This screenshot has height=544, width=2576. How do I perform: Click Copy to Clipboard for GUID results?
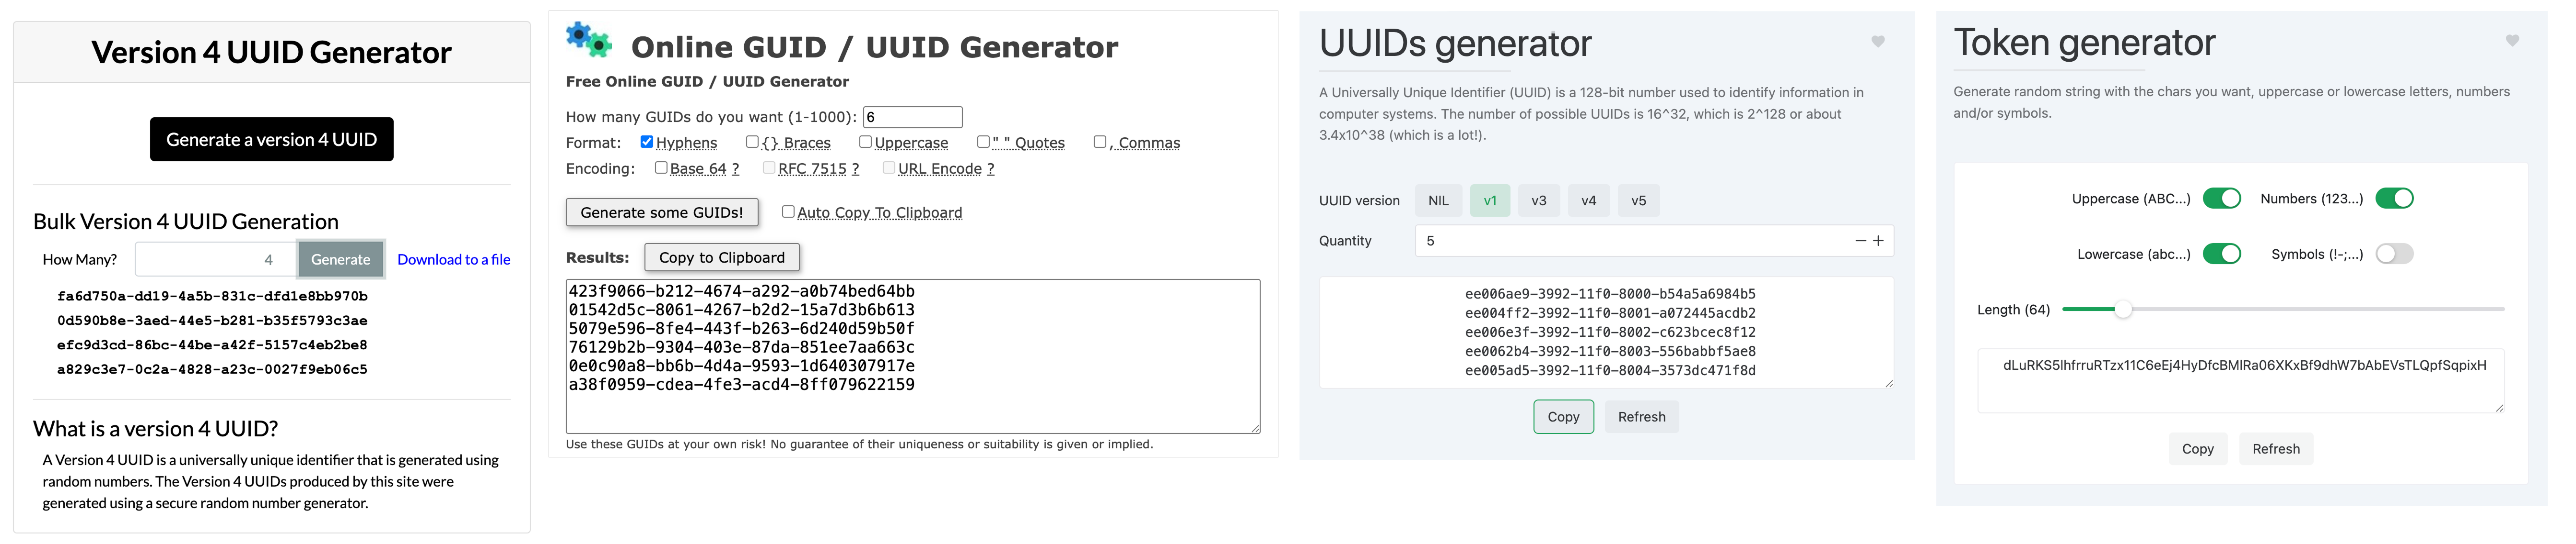pyautogui.click(x=721, y=257)
